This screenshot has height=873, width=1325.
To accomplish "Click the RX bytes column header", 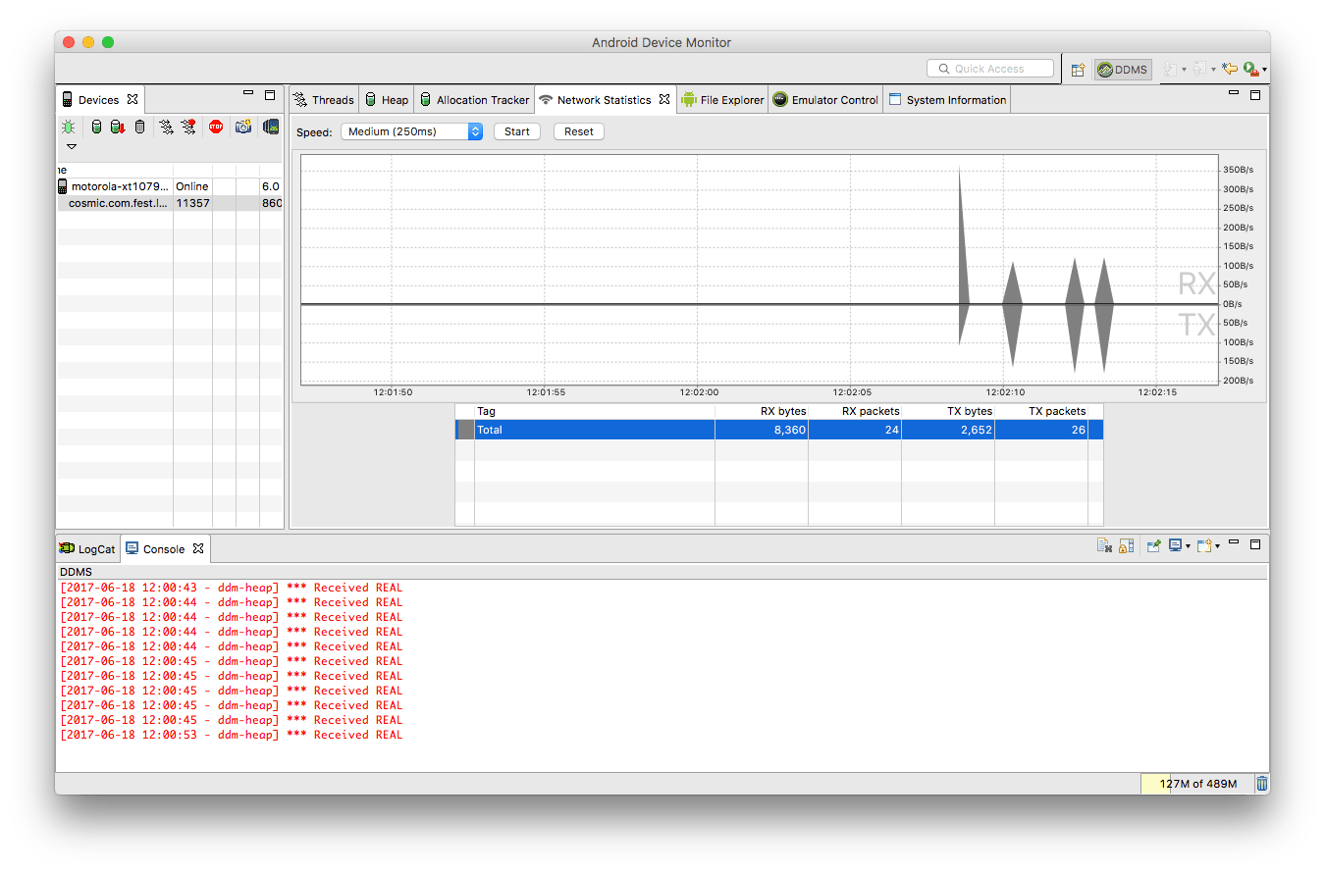I will [x=762, y=411].
